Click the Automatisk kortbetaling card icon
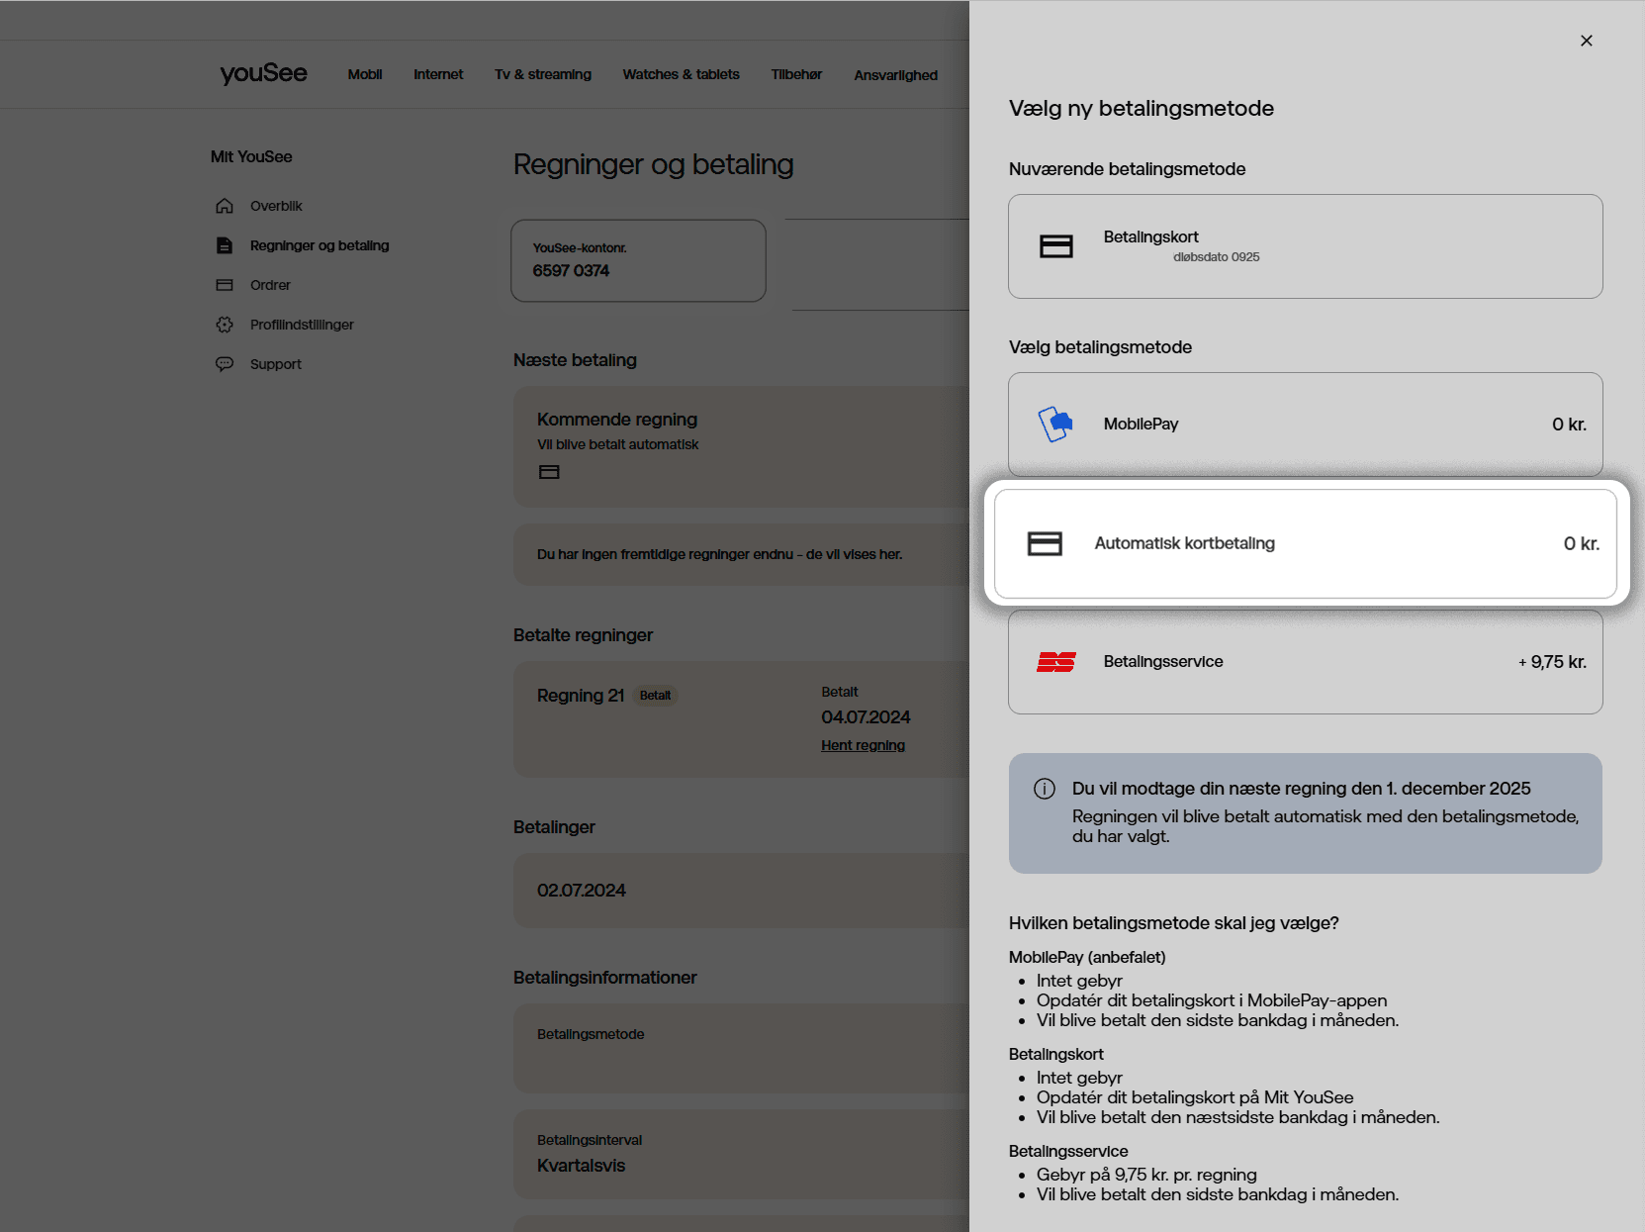The height and width of the screenshot is (1232, 1645). 1045,543
